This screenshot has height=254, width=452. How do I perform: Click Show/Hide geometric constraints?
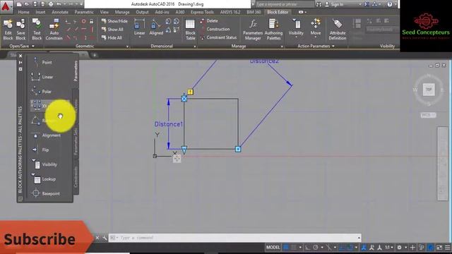tap(114, 21)
